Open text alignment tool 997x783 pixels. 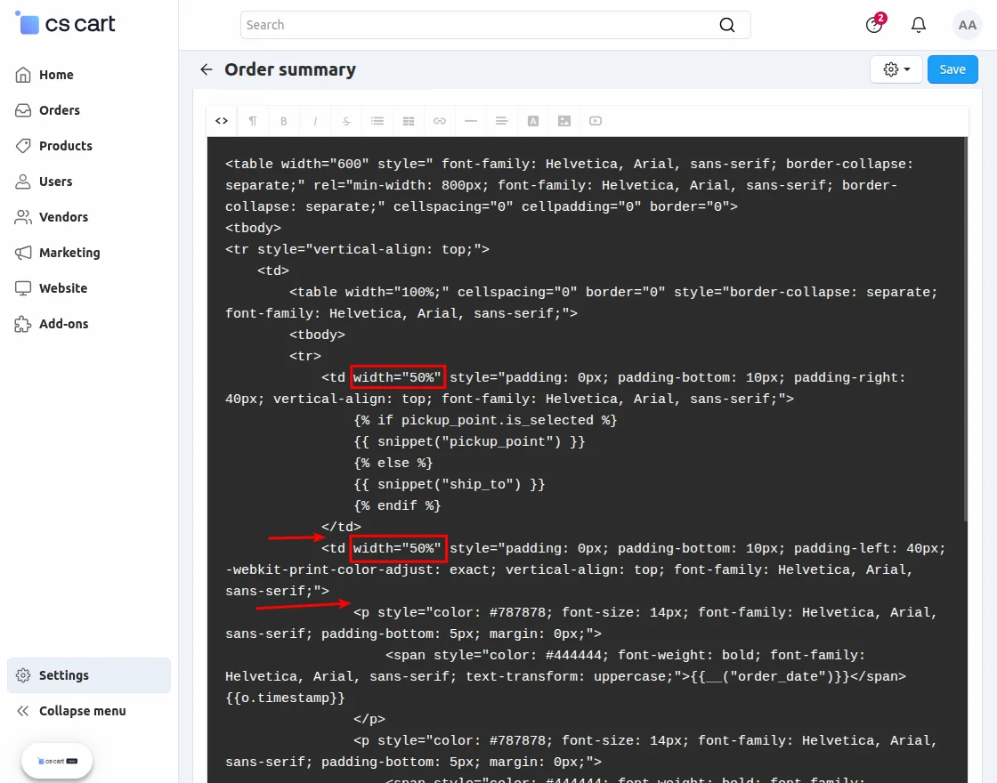click(502, 121)
